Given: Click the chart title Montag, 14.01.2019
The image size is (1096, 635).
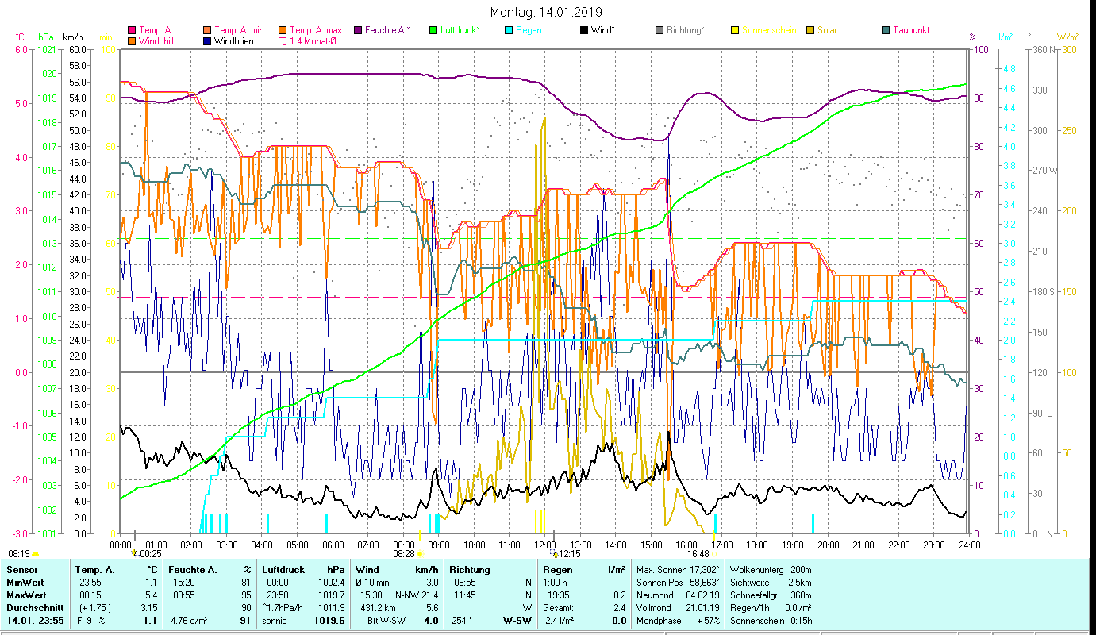Looking at the screenshot, I should [x=546, y=12].
